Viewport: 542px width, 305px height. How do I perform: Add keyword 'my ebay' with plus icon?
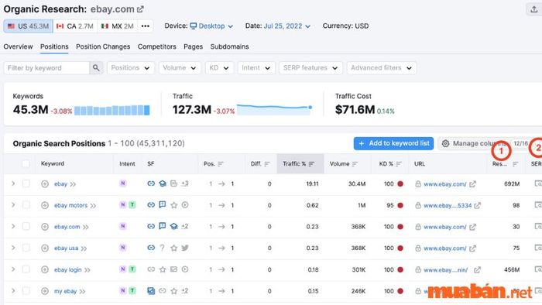tap(45, 291)
